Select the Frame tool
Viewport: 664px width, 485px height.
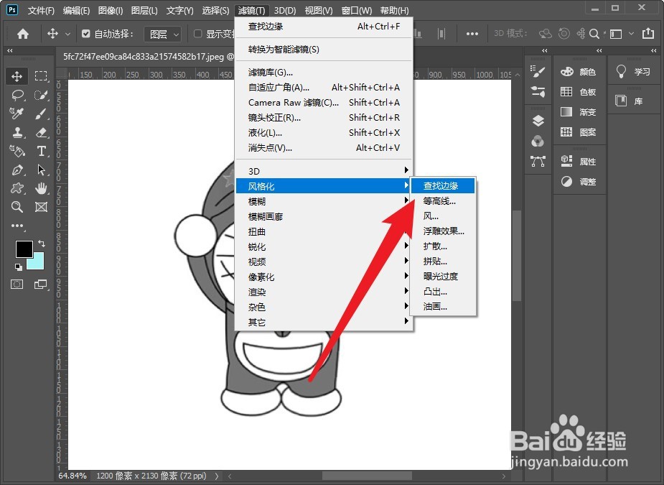pos(41,207)
